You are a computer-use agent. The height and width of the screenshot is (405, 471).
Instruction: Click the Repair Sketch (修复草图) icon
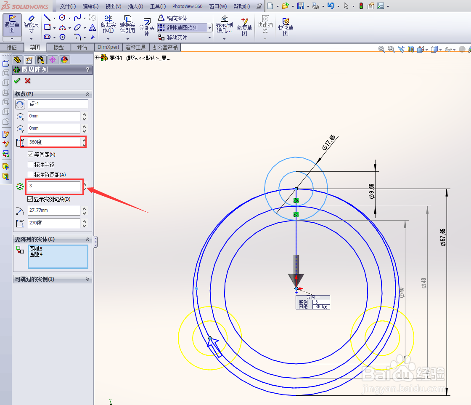coord(244,27)
